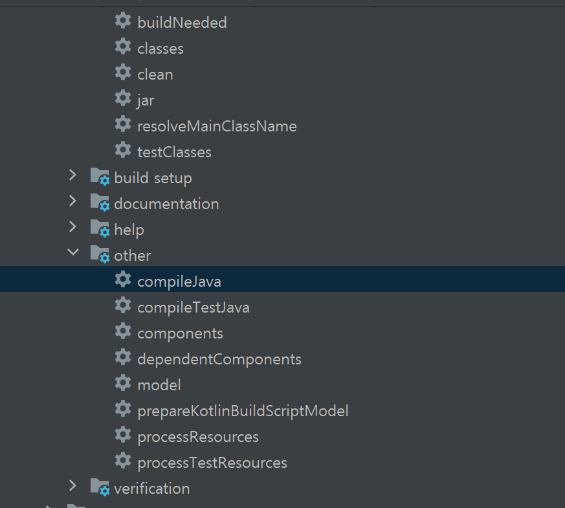Select the components task label
Viewport: 565px width, 508px height.
pos(180,334)
